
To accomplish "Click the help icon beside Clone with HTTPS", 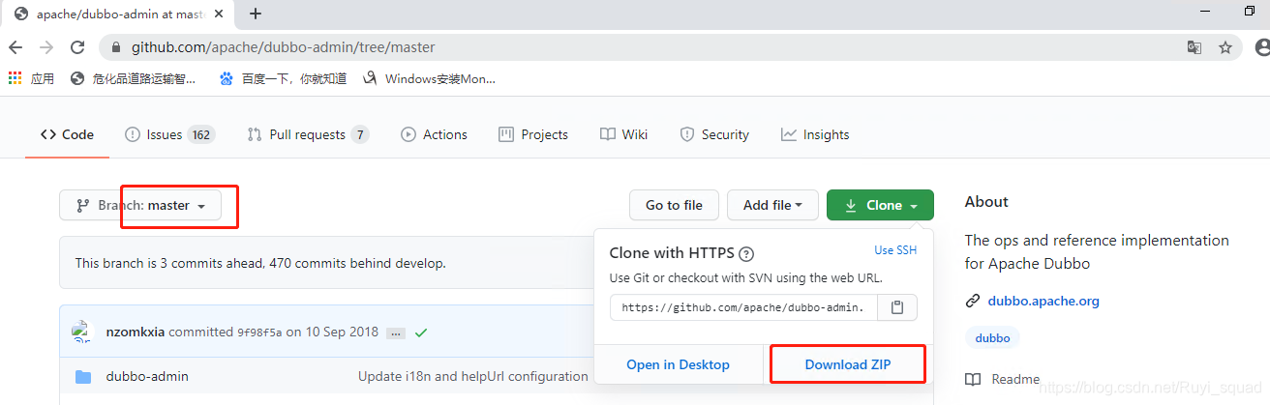I will pos(746,254).
